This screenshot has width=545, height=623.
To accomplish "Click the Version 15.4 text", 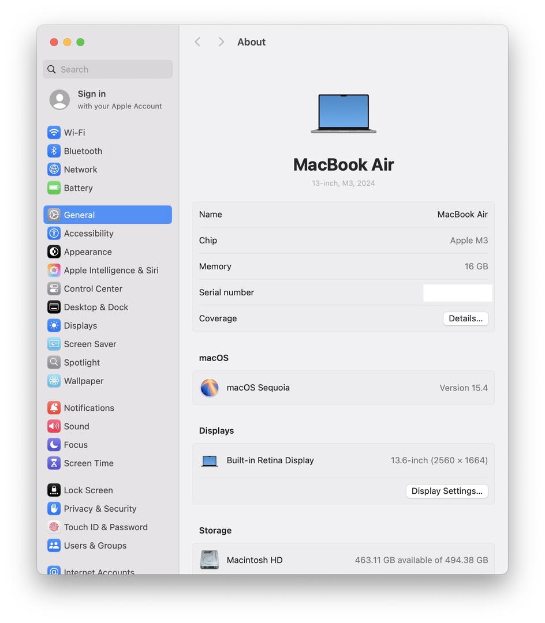I will pos(464,388).
